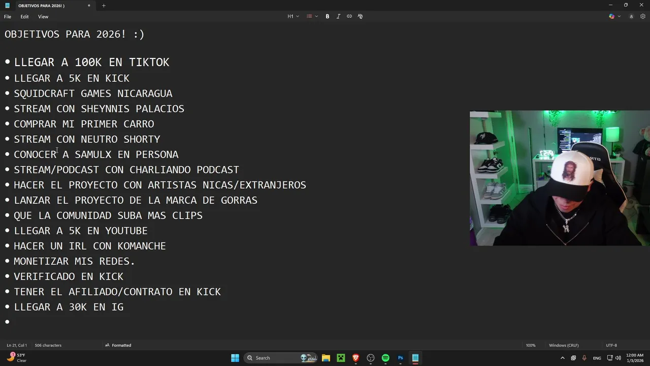Image resolution: width=650 pixels, height=366 pixels.
Task: Toggle italic formatting in Notepad toolbar
Action: (338, 16)
